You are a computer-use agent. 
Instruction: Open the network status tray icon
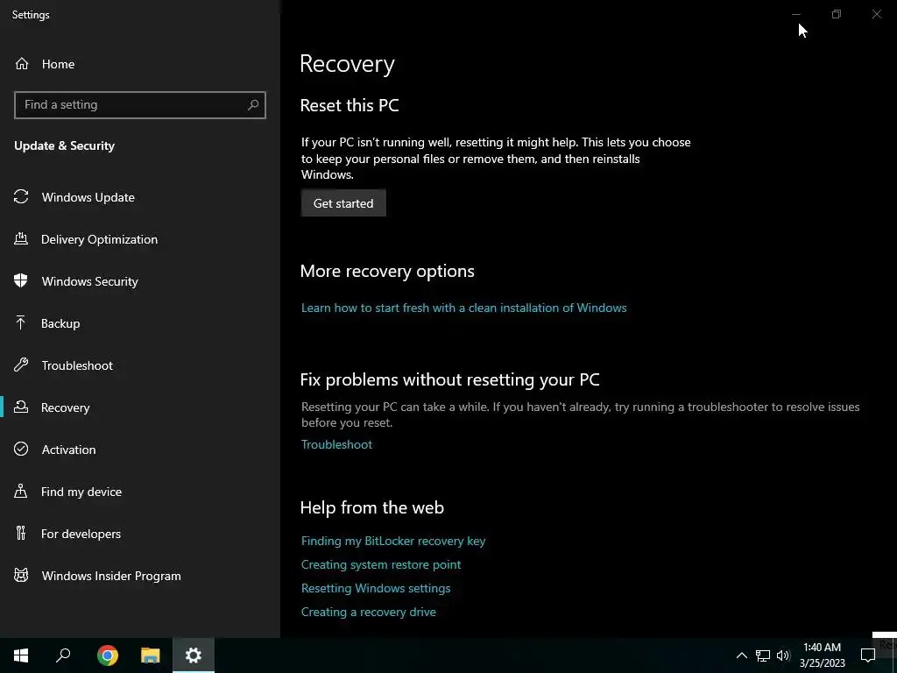[763, 655]
